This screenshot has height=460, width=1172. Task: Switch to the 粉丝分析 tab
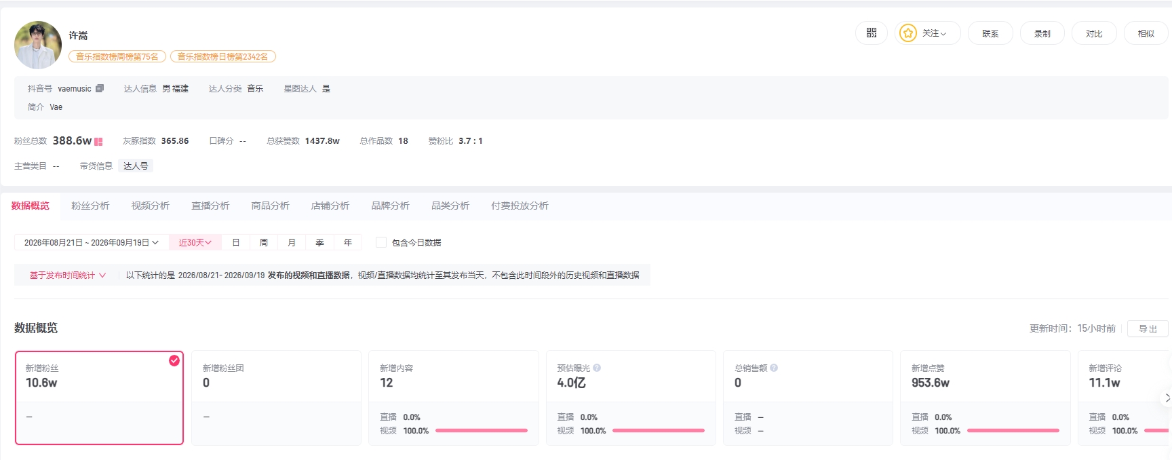[90, 206]
